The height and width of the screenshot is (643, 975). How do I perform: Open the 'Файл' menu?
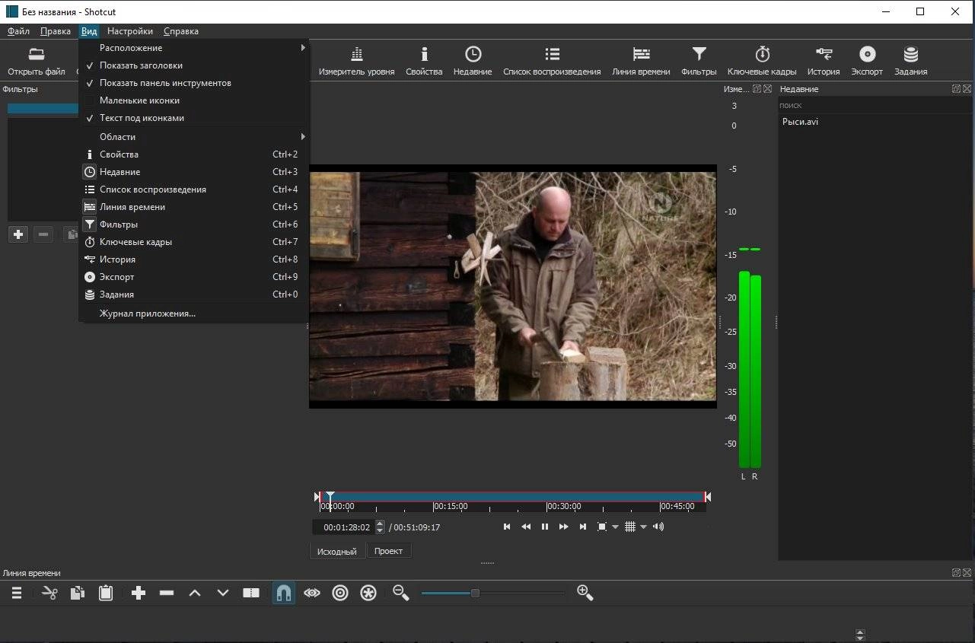(18, 31)
